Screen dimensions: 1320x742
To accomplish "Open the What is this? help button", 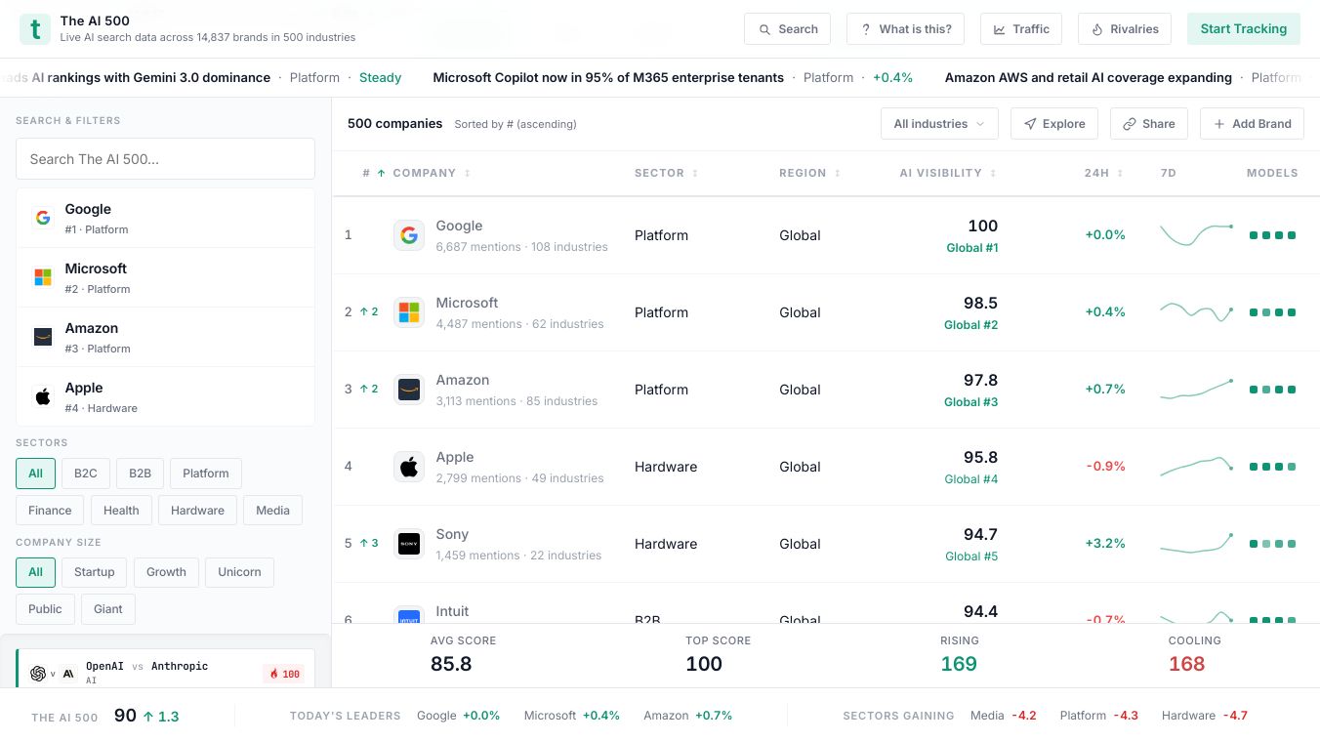I will 905,29.
